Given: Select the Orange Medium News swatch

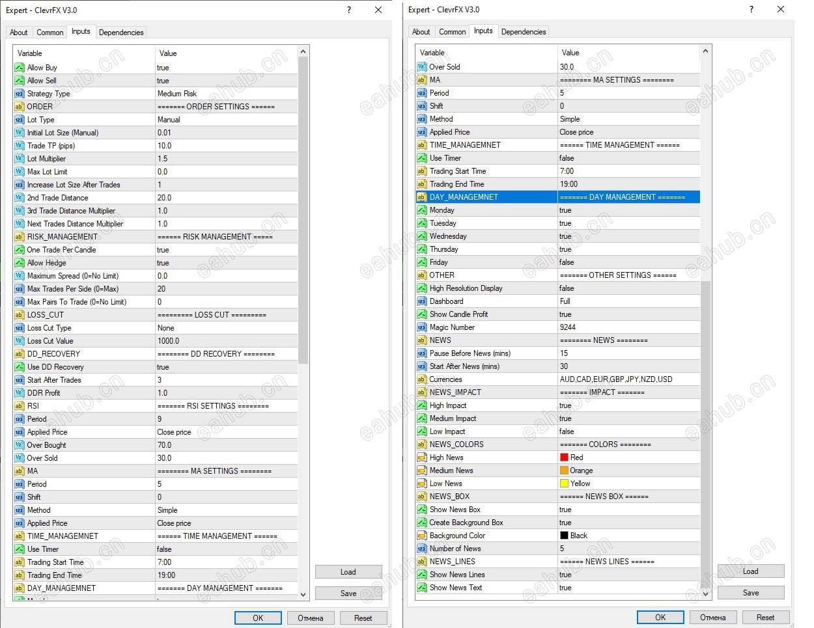Looking at the screenshot, I should [x=564, y=471].
